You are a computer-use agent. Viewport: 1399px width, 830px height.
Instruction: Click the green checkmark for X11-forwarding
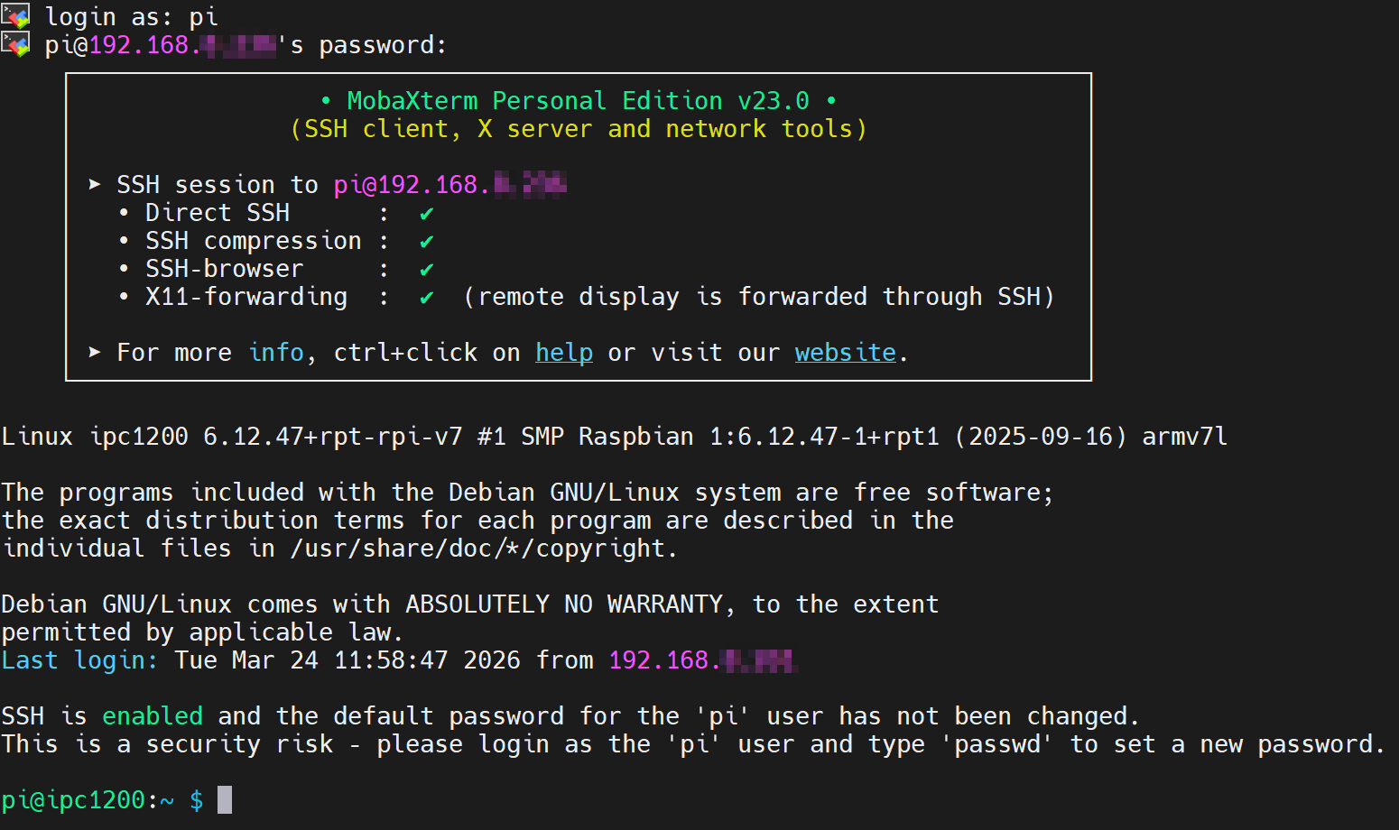click(426, 298)
